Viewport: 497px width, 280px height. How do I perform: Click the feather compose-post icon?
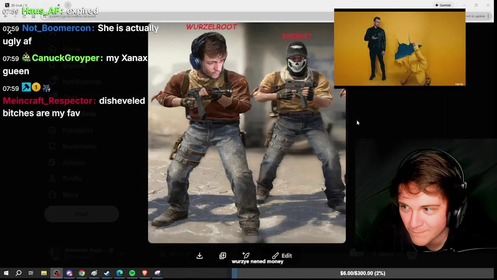click(246, 255)
